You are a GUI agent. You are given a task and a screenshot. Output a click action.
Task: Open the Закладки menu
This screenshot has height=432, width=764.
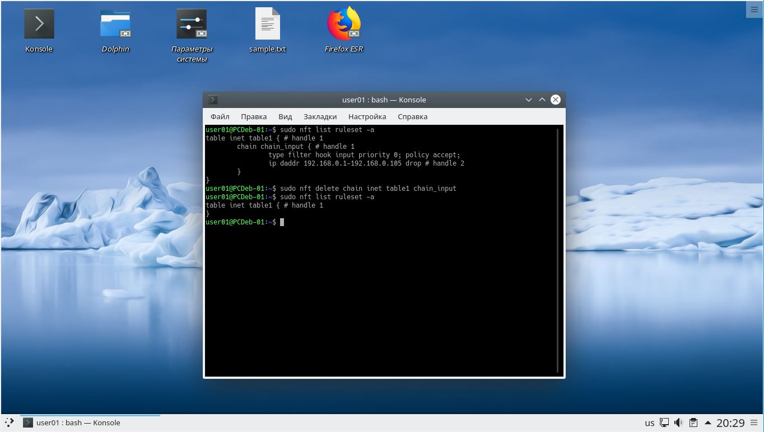point(320,116)
